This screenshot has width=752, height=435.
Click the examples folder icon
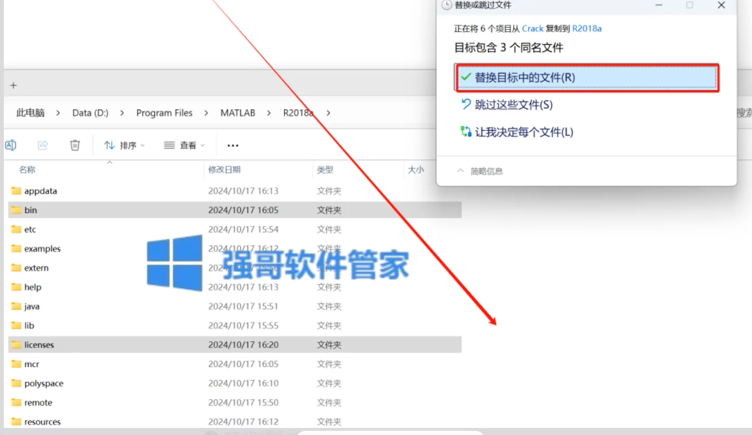[x=16, y=249]
